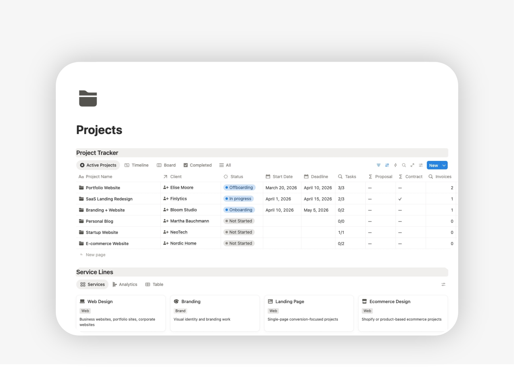This screenshot has width=514, height=380.
Task: Open the Status dropdown for Personal Blog
Action: (x=239, y=221)
